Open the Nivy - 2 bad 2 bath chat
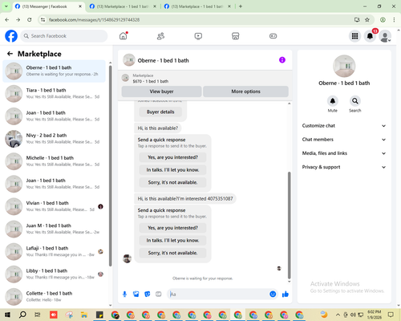 [55, 139]
